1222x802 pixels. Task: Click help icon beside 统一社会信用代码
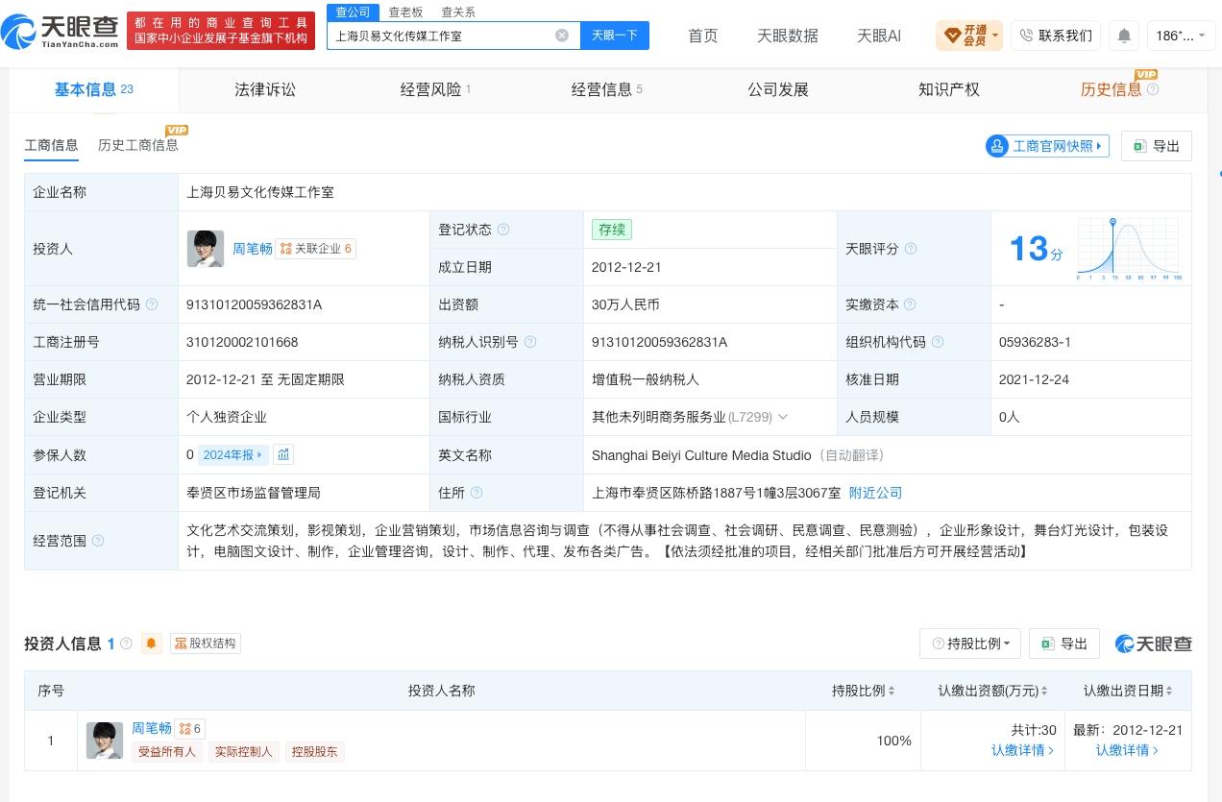[151, 304]
